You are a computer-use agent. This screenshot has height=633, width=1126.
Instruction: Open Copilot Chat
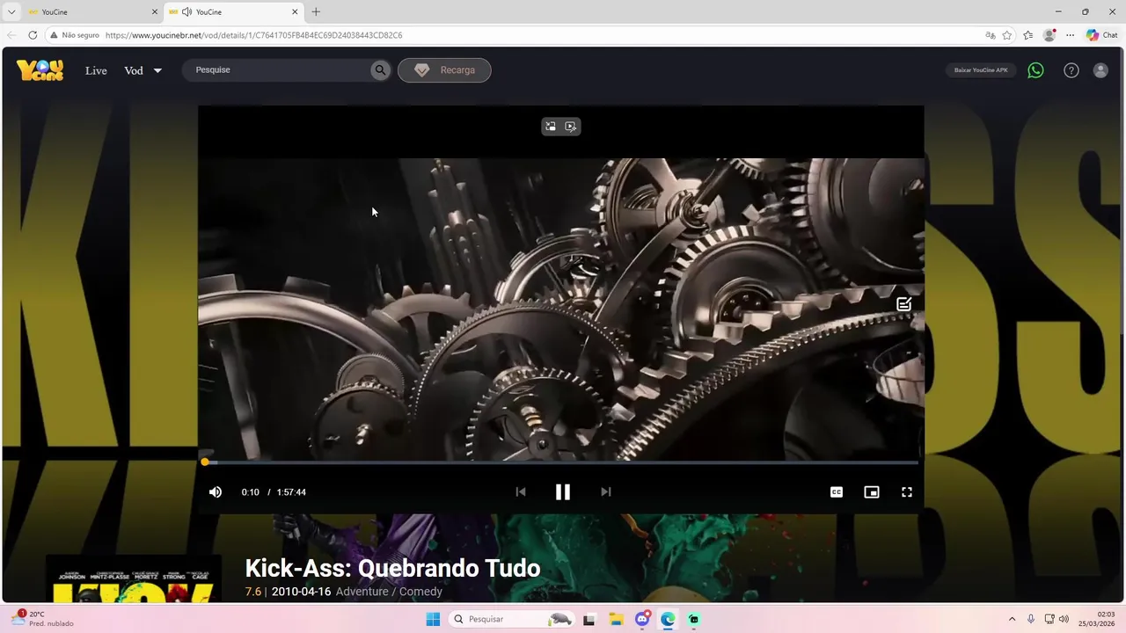click(1101, 35)
